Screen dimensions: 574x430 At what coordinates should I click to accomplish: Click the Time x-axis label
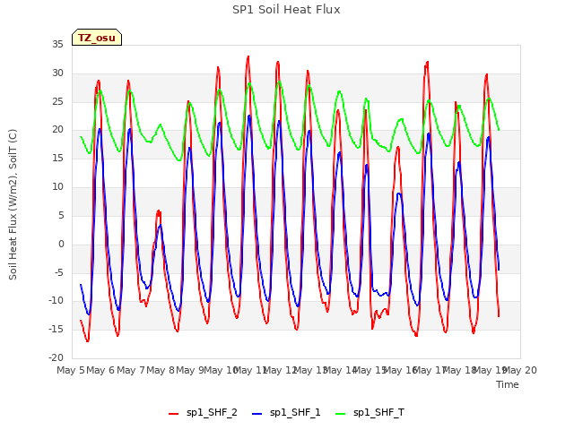pos(508,384)
